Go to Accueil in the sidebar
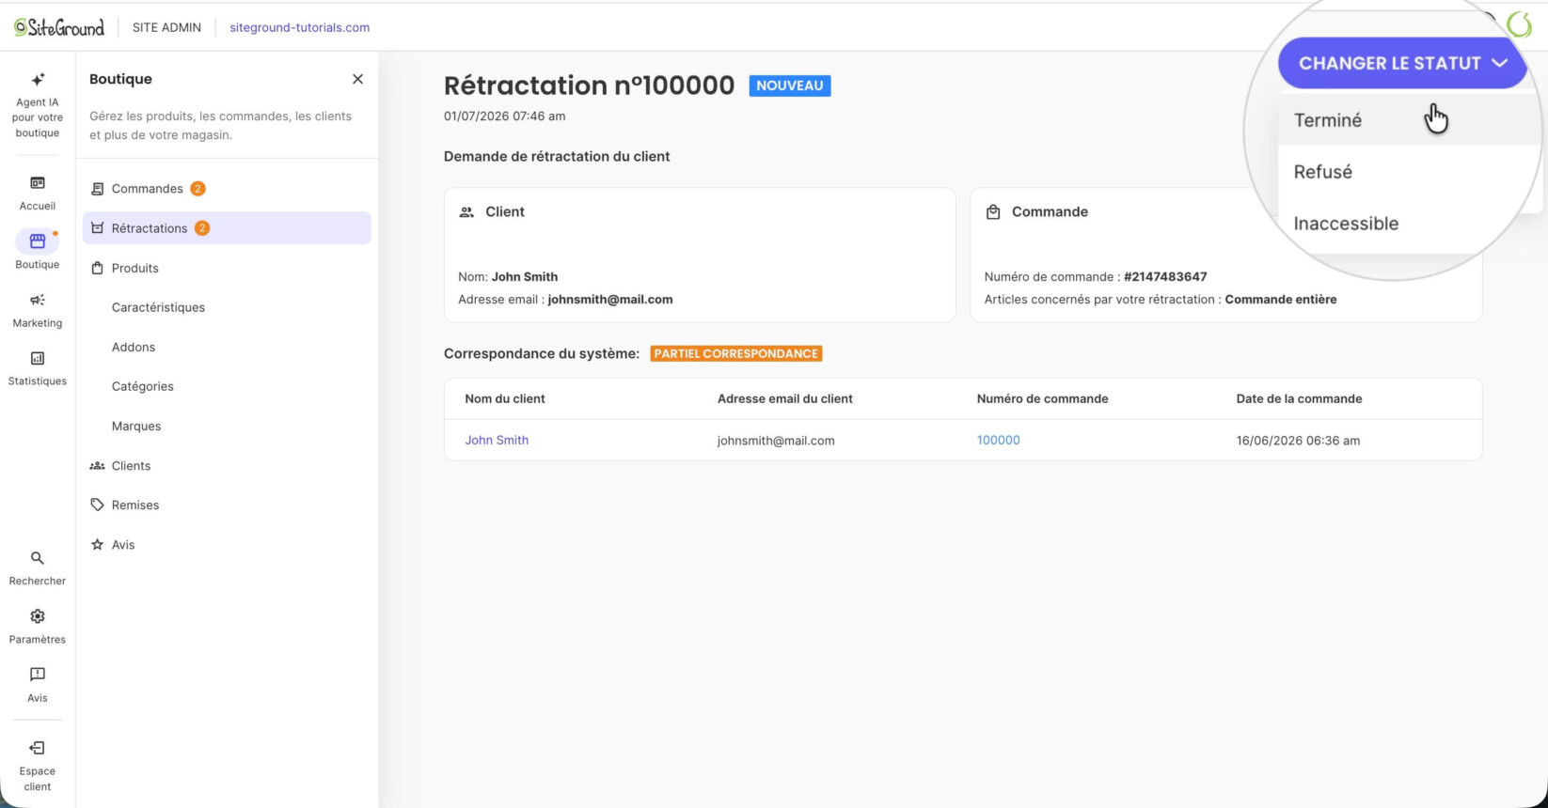1548x808 pixels. pos(38,193)
